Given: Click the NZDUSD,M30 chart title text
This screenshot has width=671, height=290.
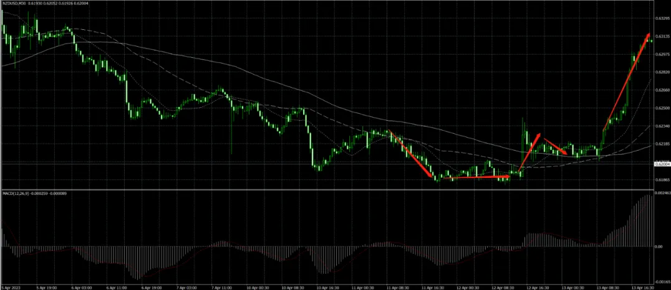Looking at the screenshot, I should point(13,3).
